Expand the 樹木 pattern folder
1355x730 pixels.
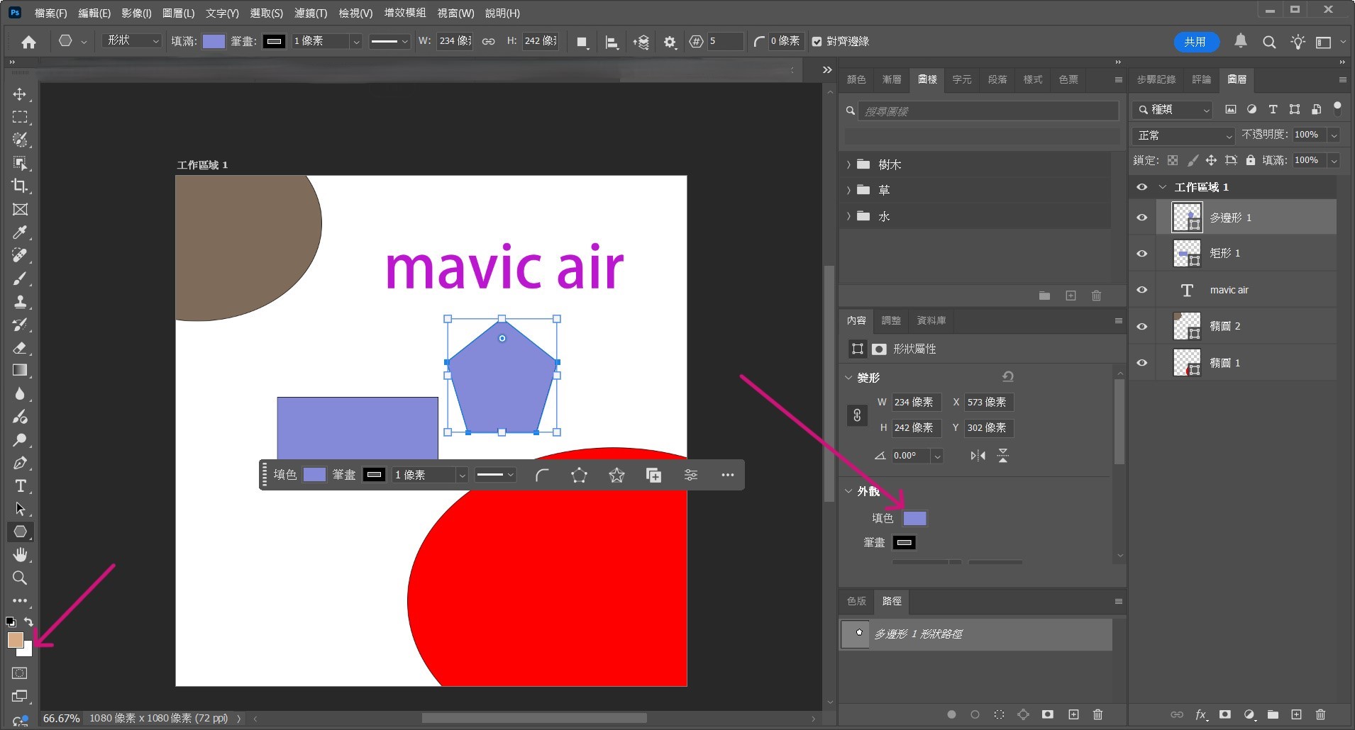[848, 164]
